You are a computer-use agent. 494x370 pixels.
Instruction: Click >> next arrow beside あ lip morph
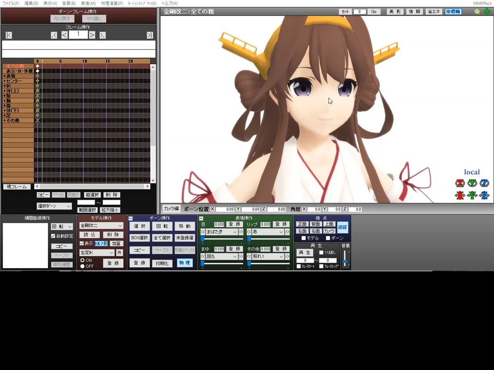pos(287,232)
